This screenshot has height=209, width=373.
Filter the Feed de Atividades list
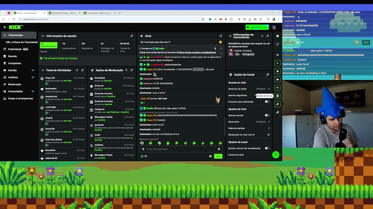click(x=77, y=70)
